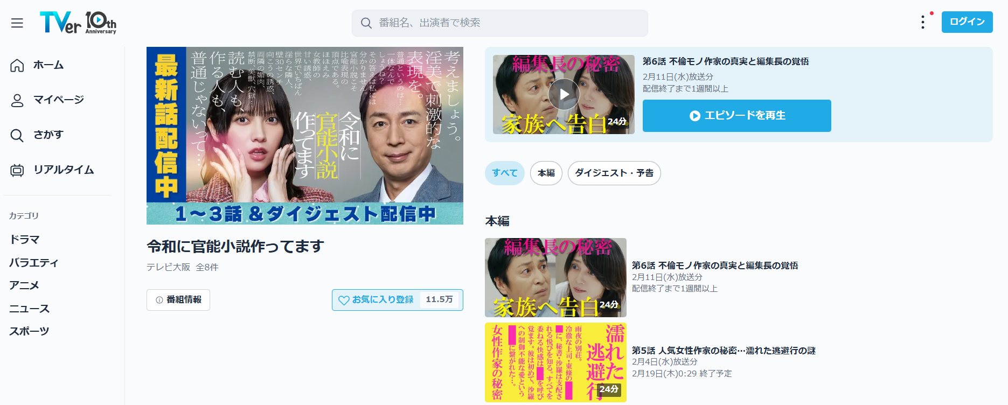Open the yellow episode 5 thumbnail
Screen dimensions: 1008x405
point(555,362)
